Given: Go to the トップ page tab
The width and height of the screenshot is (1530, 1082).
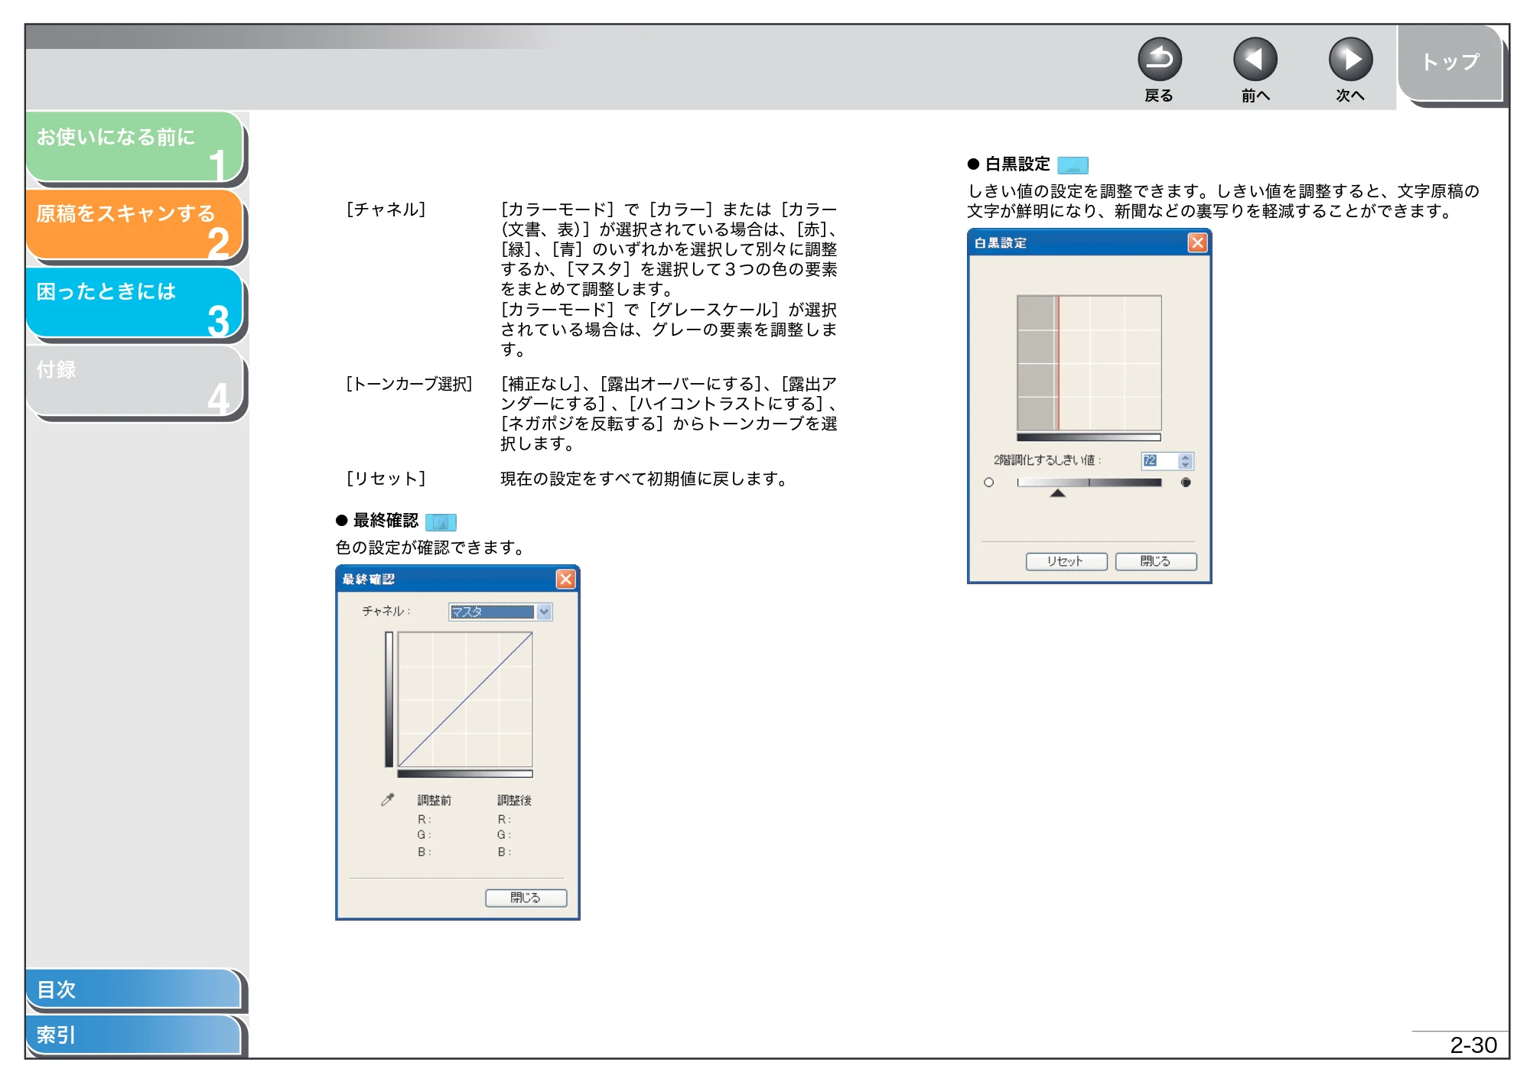Looking at the screenshot, I should (1450, 63).
